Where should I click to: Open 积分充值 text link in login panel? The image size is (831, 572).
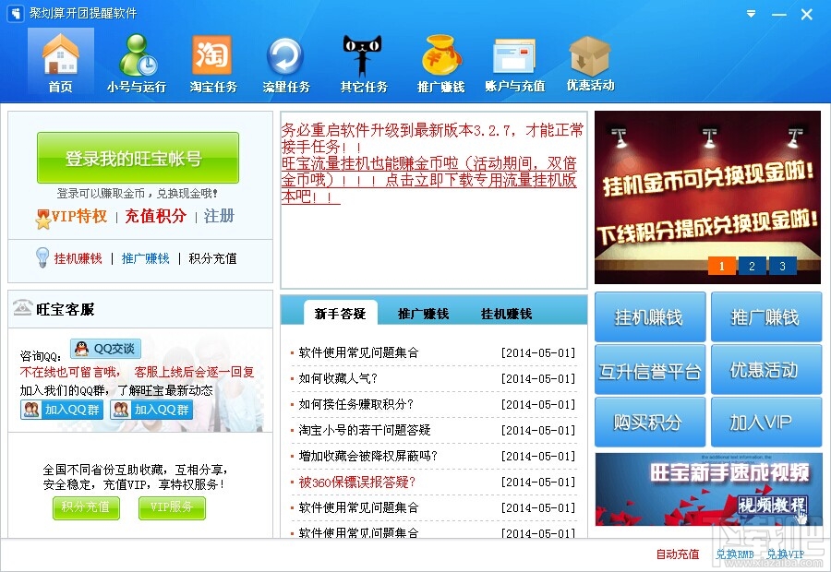[212, 258]
